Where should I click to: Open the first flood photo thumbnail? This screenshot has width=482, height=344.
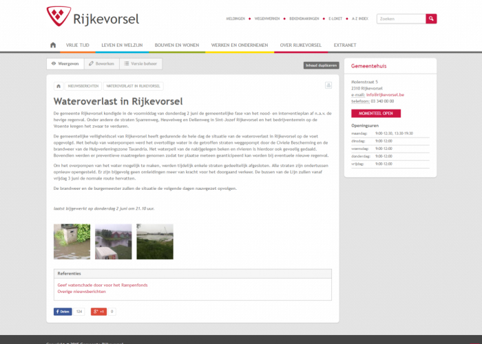(72, 241)
